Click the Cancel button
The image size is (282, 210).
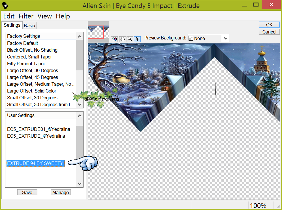point(269,32)
